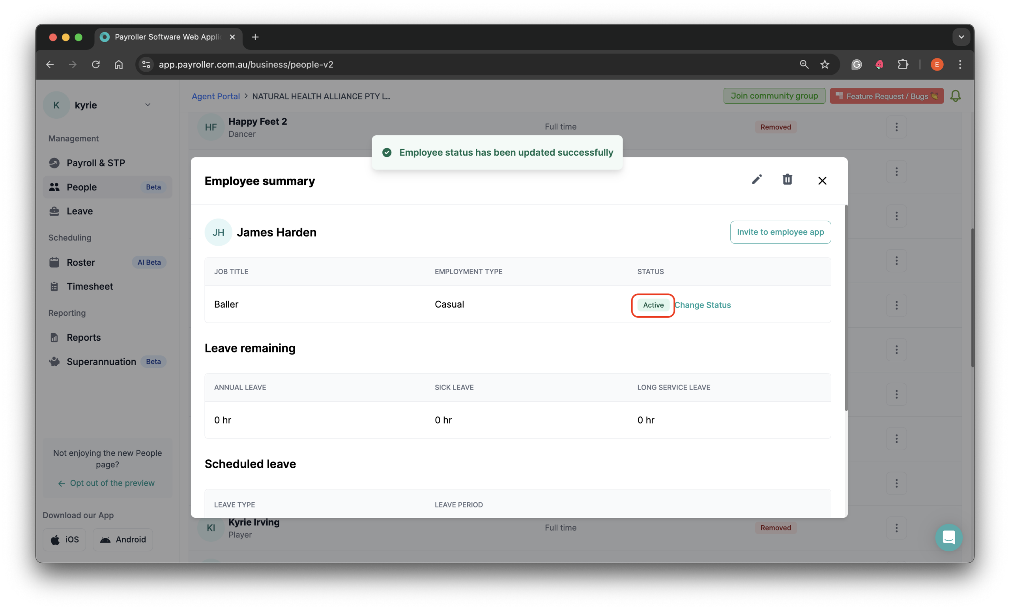The height and width of the screenshot is (610, 1010).
Task: Go to Timesheet in sidebar
Action: 90,286
